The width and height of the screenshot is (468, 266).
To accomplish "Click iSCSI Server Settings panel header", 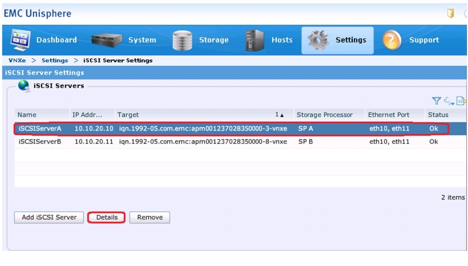I will pos(44,72).
